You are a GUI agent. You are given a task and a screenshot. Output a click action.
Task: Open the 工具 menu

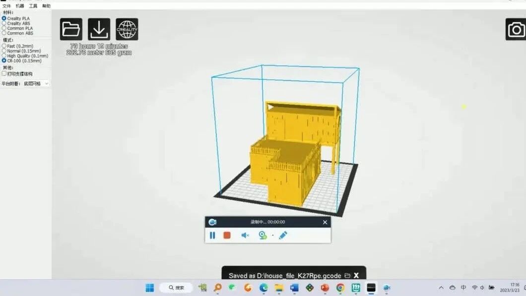coord(33,6)
